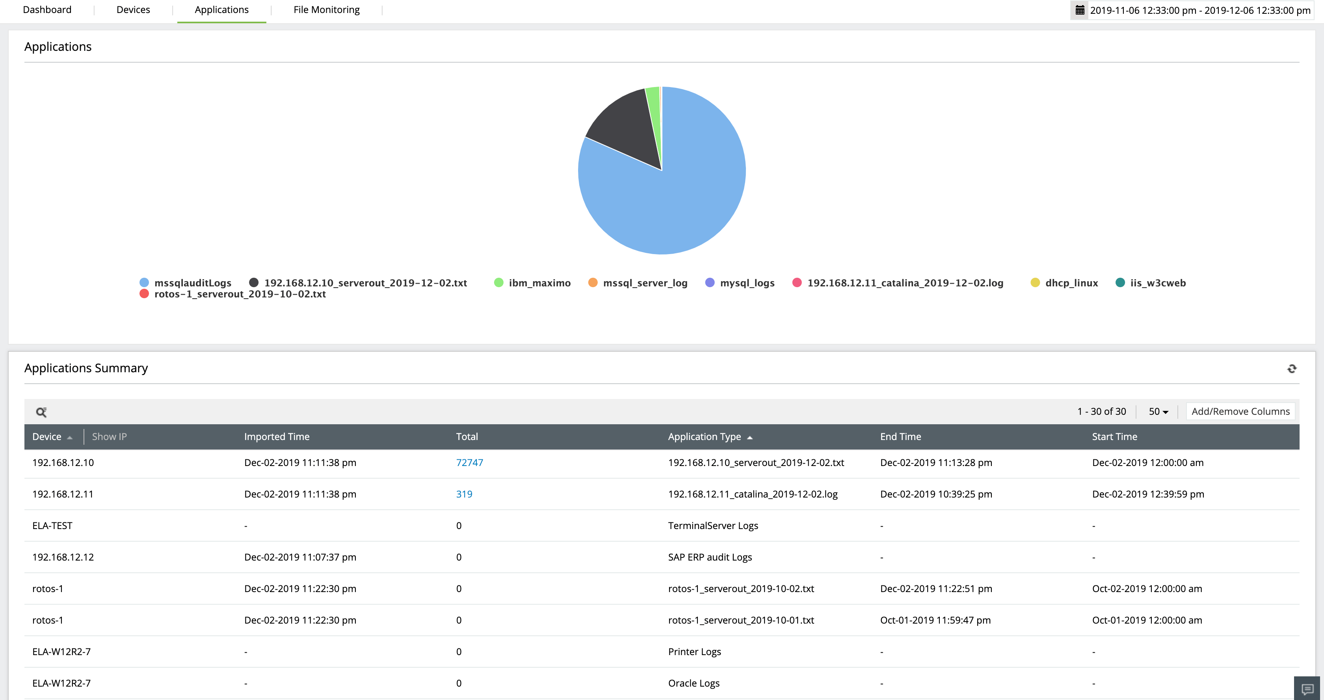The height and width of the screenshot is (700, 1324).
Task: Go to the Dashboard tab
Action: coord(47,10)
